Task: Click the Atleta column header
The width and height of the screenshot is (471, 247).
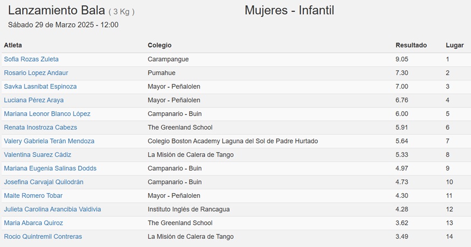Action: (x=13, y=45)
